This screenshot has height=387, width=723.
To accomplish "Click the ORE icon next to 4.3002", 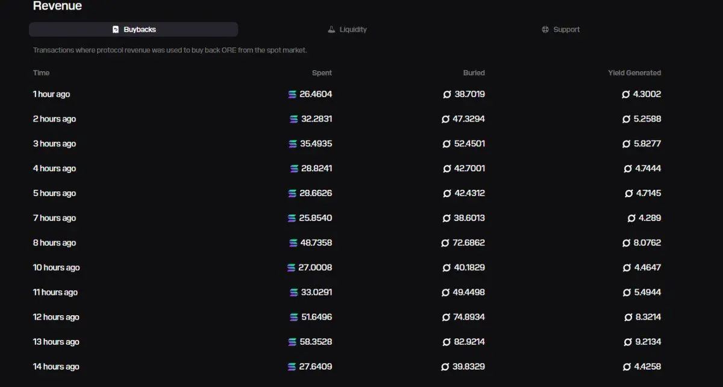I will [x=626, y=95].
